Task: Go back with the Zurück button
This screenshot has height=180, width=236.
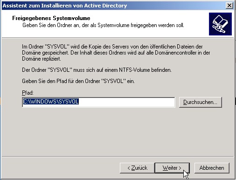Action: pyautogui.click(x=137, y=168)
